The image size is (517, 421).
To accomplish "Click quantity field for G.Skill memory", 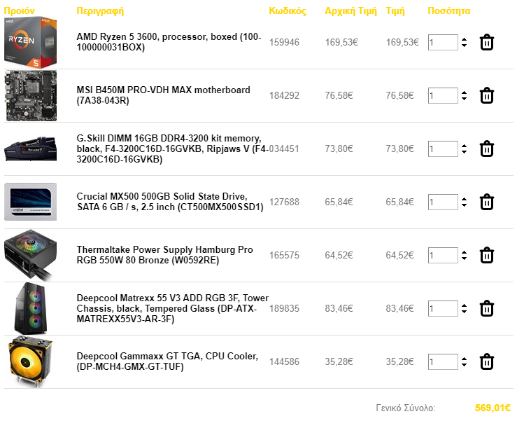I will (x=443, y=149).
